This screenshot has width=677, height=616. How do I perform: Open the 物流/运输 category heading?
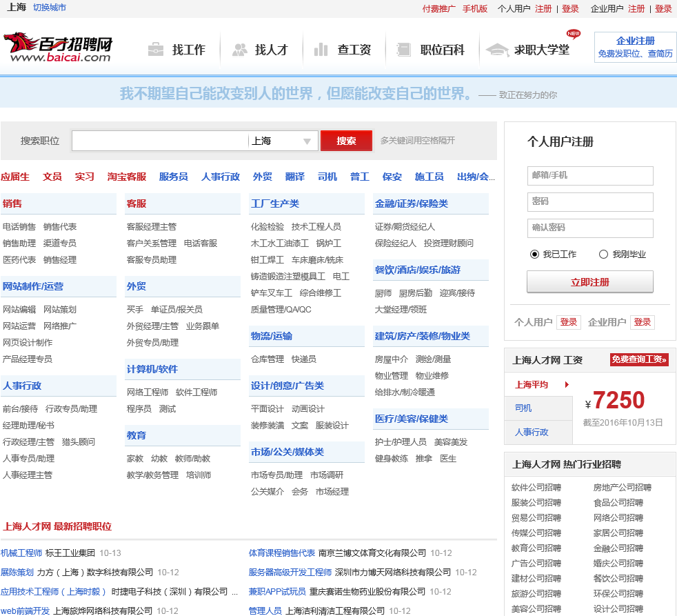pos(271,336)
